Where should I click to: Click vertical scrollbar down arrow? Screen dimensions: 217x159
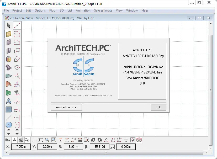click(211, 148)
